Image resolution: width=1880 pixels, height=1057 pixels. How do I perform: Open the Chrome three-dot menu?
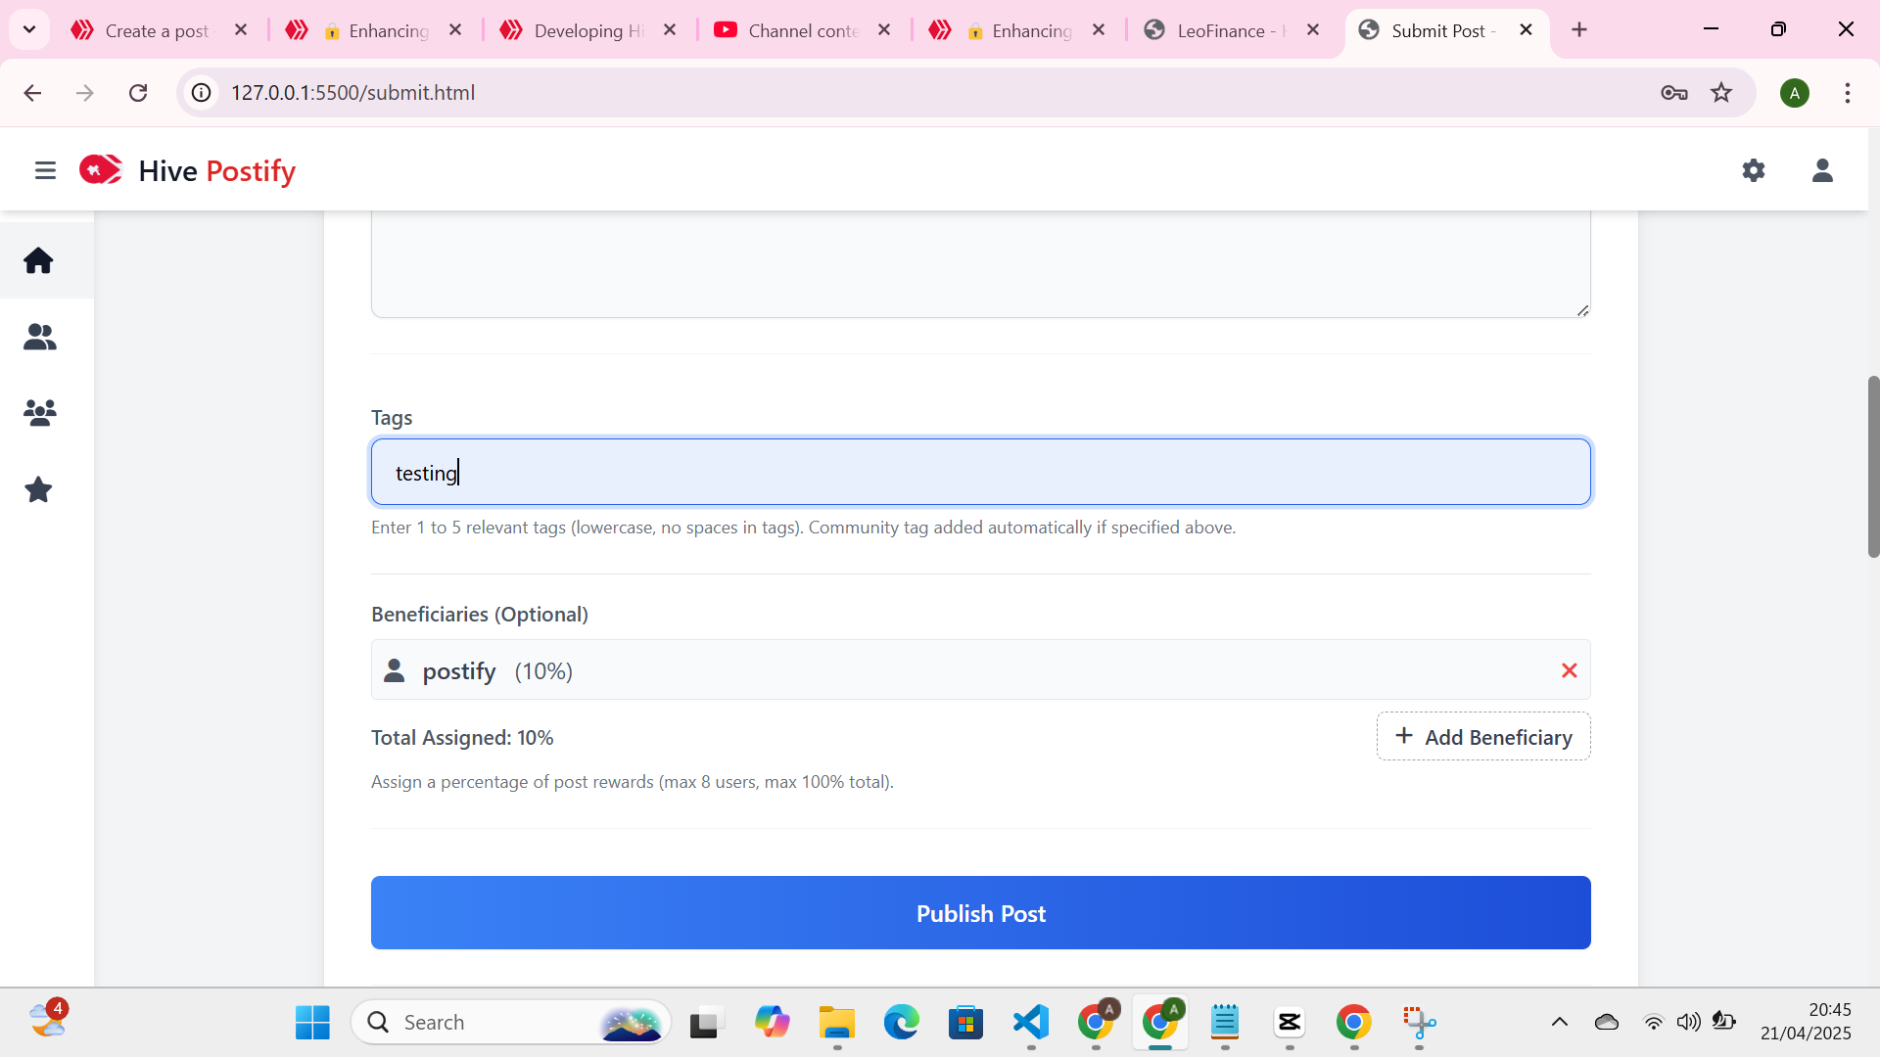click(x=1848, y=93)
